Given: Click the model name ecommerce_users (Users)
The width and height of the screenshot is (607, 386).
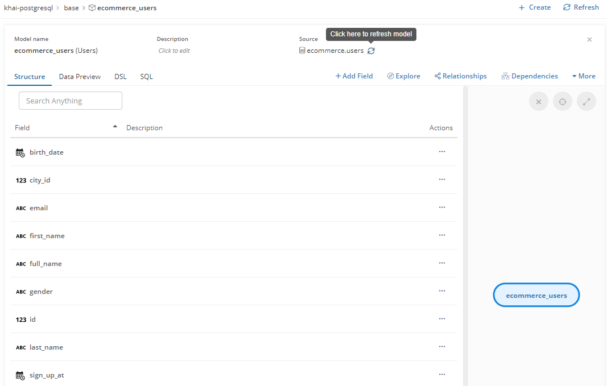Looking at the screenshot, I should [x=56, y=51].
